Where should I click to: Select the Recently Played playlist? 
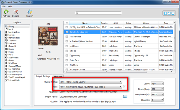15,75
